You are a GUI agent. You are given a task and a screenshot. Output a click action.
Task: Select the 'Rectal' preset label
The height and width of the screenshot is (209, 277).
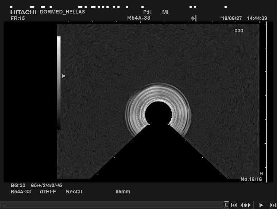74,192
